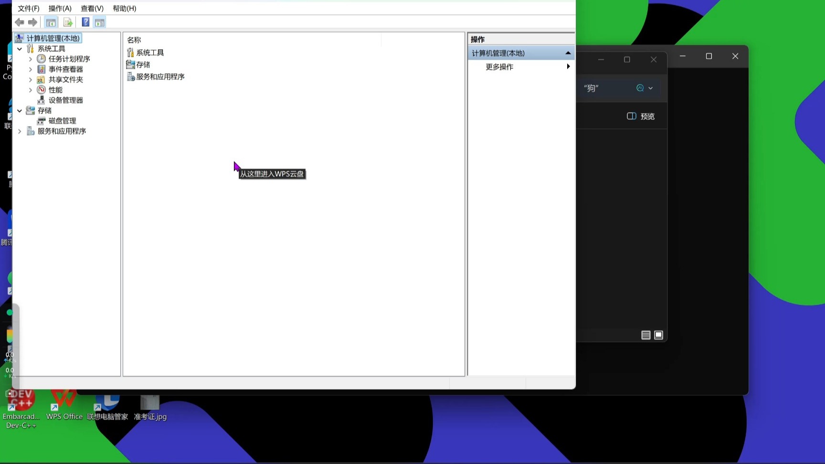825x464 pixels.
Task: Open 联想电脑管家 desktop shortcut
Action: pyautogui.click(x=107, y=406)
